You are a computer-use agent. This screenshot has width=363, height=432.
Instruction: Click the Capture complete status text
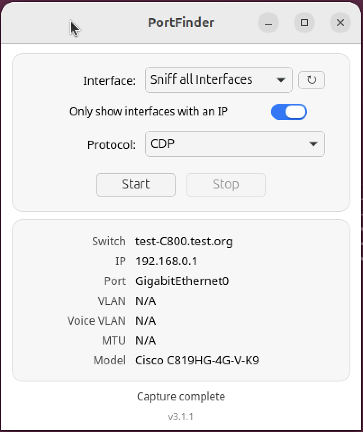click(181, 396)
